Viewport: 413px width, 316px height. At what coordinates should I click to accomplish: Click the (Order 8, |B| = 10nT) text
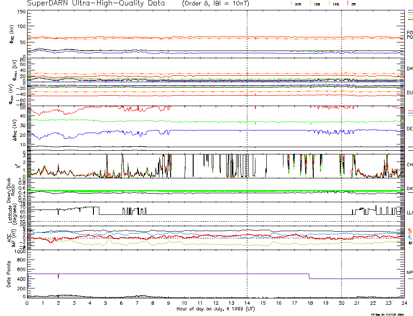[218, 3]
